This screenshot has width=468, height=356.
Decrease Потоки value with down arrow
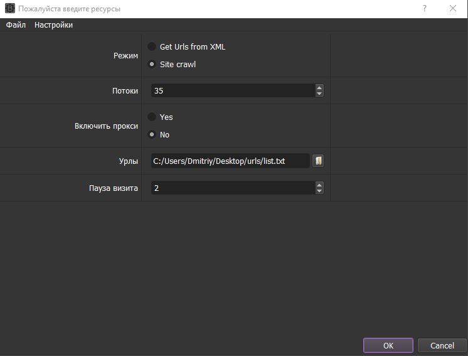click(319, 94)
